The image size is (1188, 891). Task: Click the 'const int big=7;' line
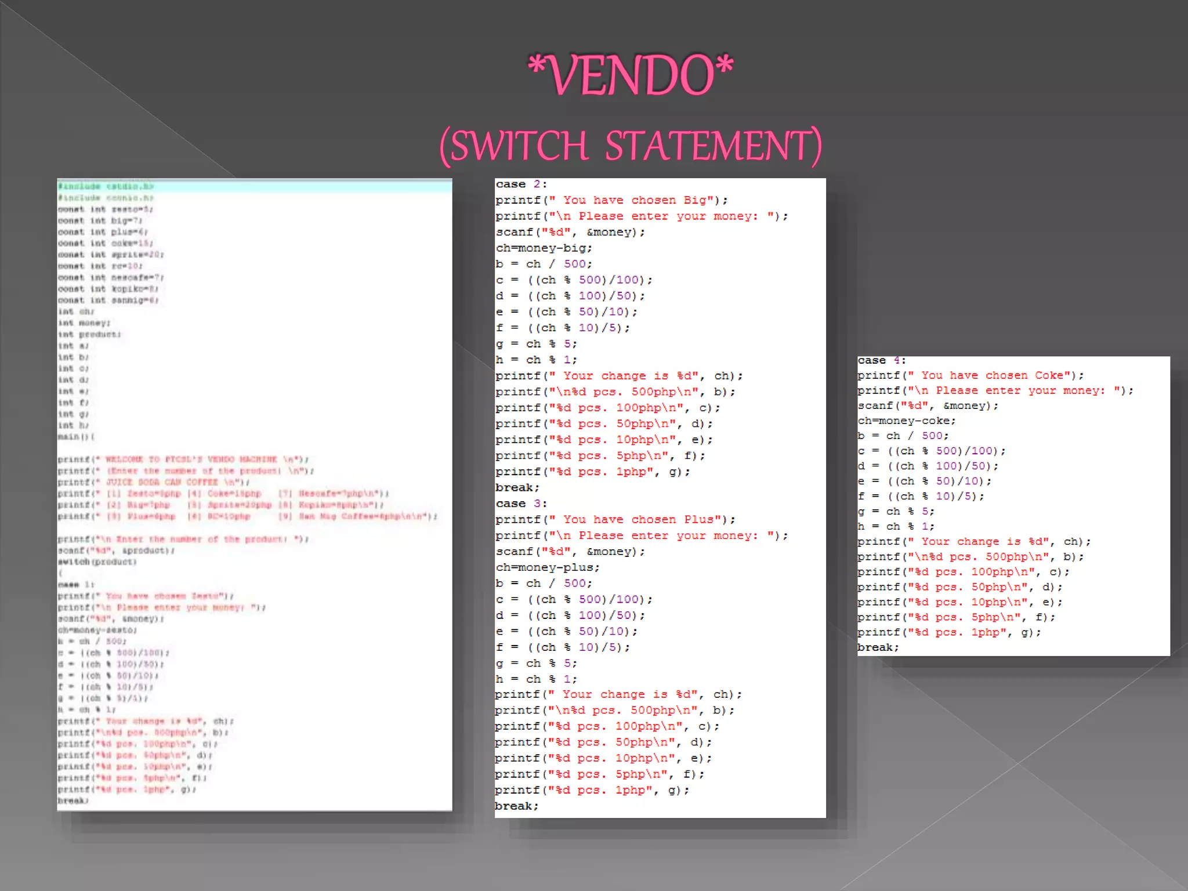[x=100, y=220]
